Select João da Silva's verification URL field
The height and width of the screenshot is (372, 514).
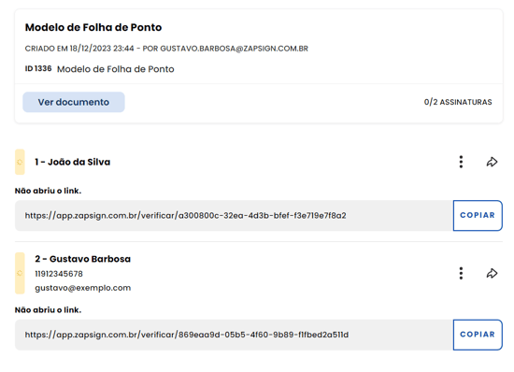234,216
